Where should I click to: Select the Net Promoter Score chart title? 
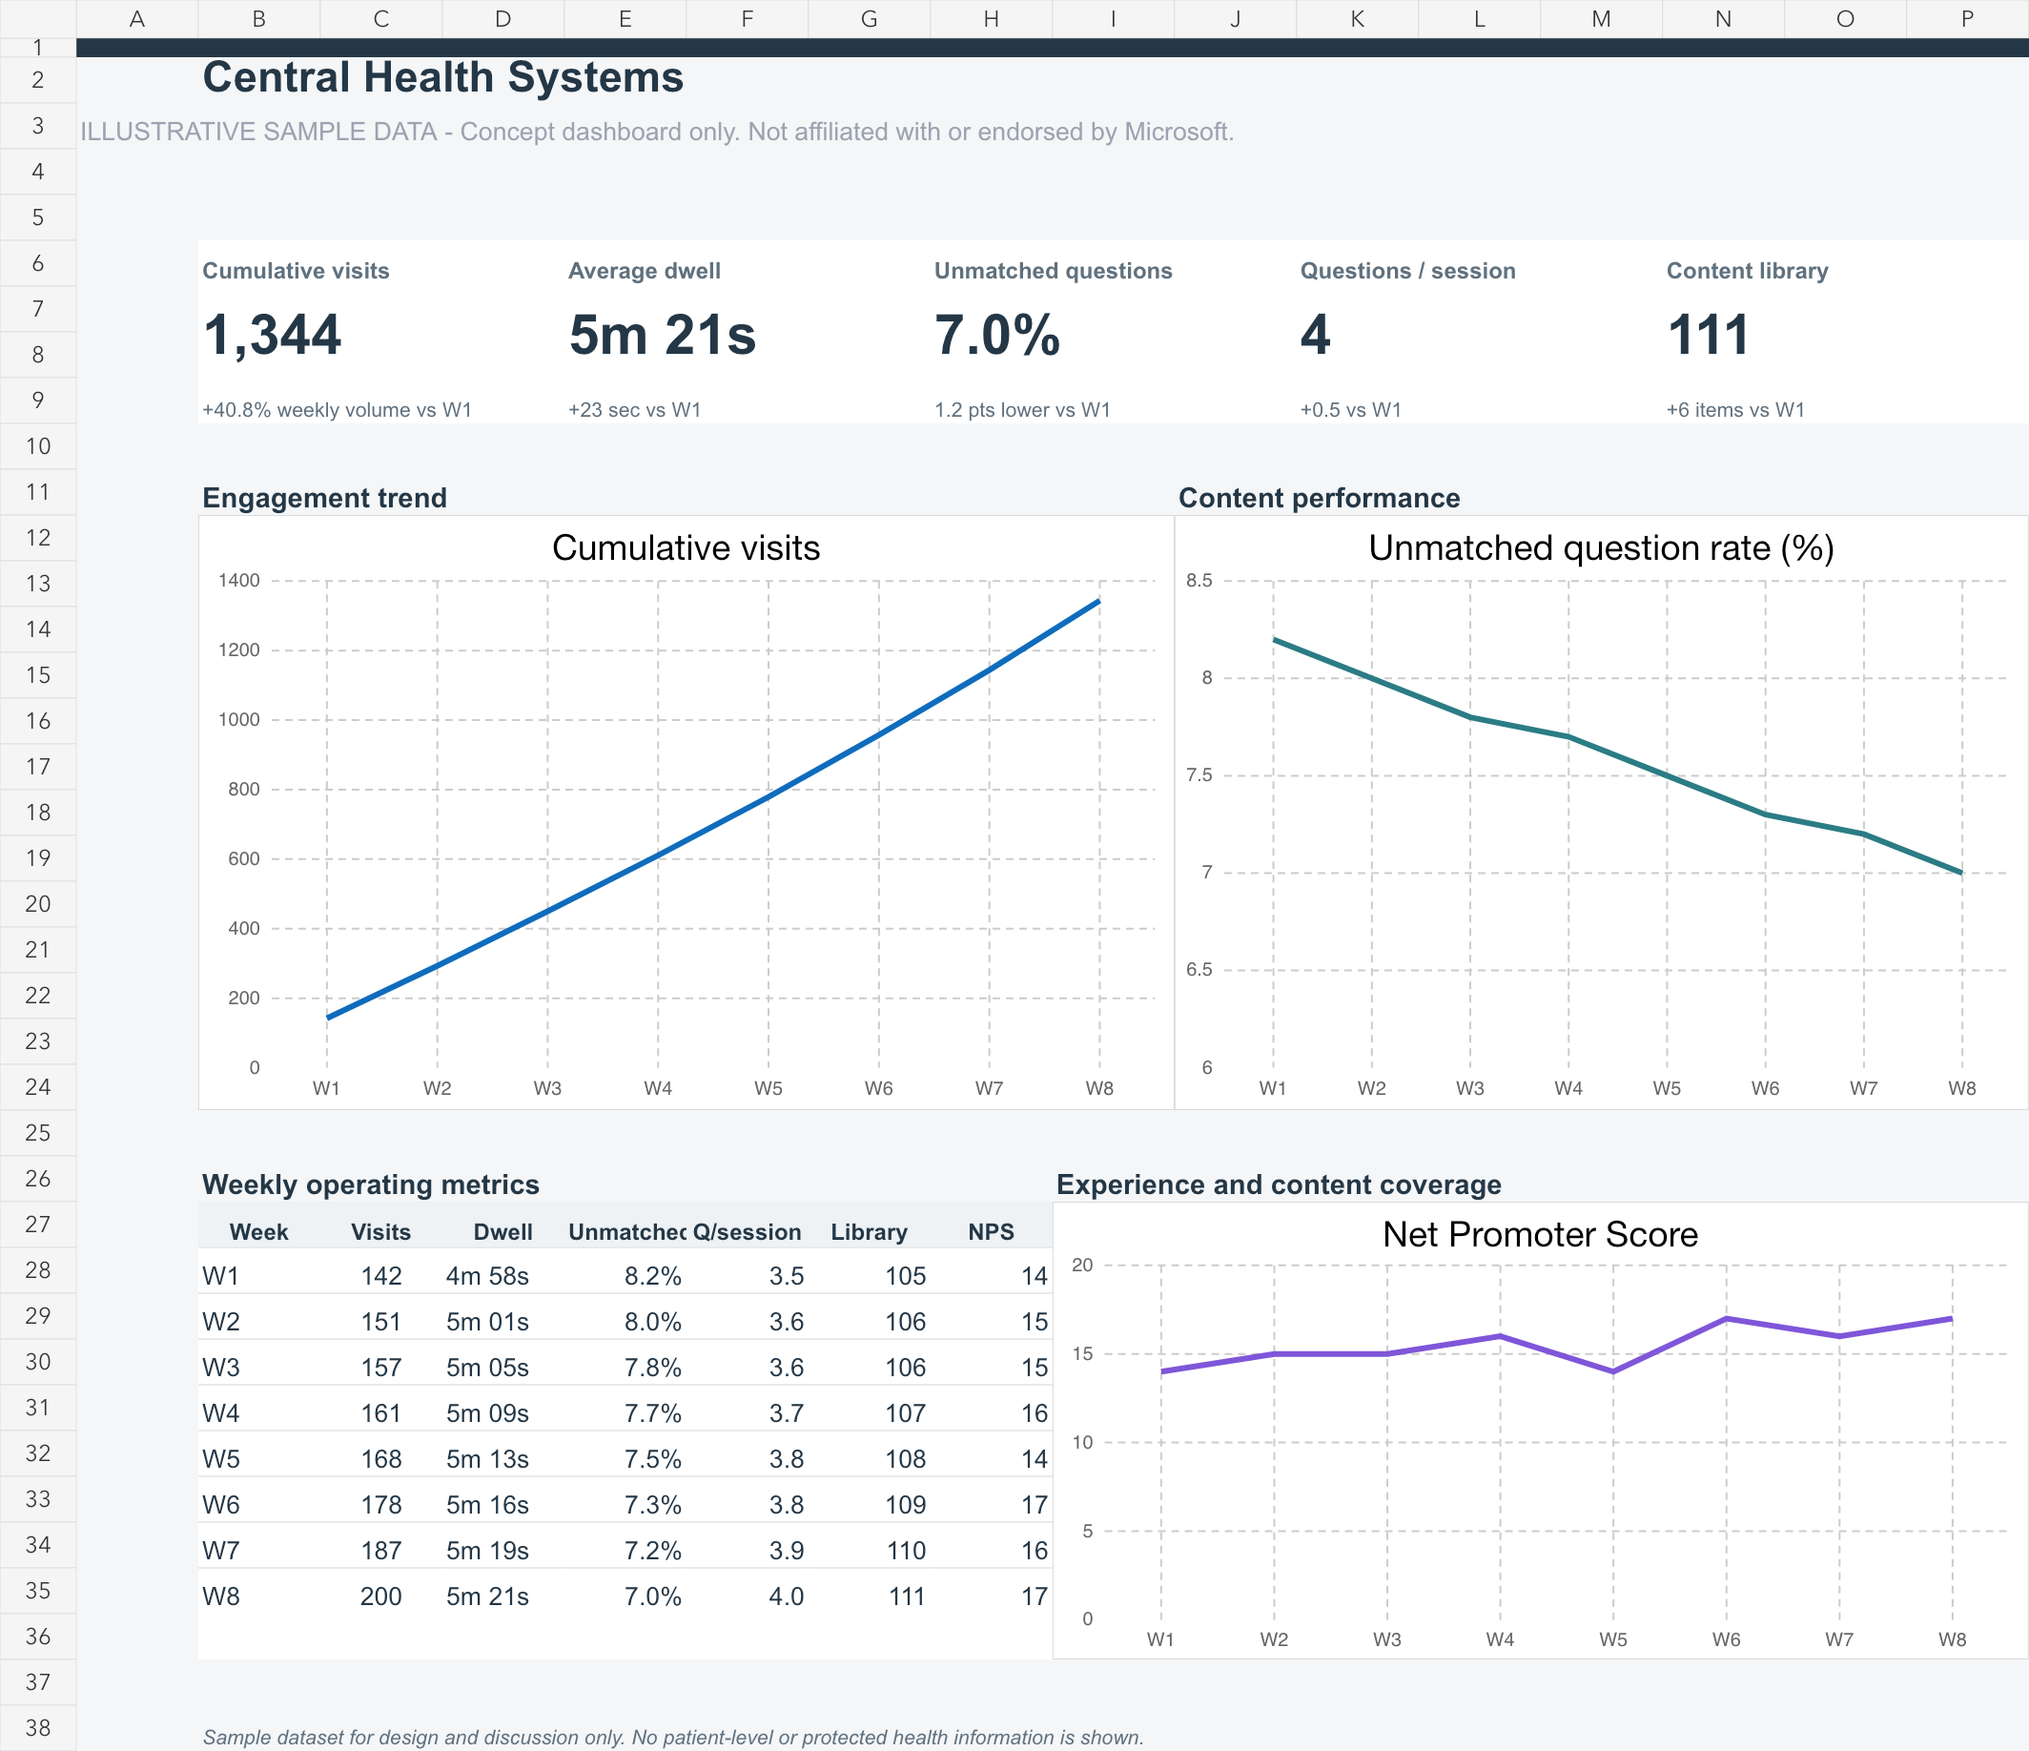pyautogui.click(x=1541, y=1235)
